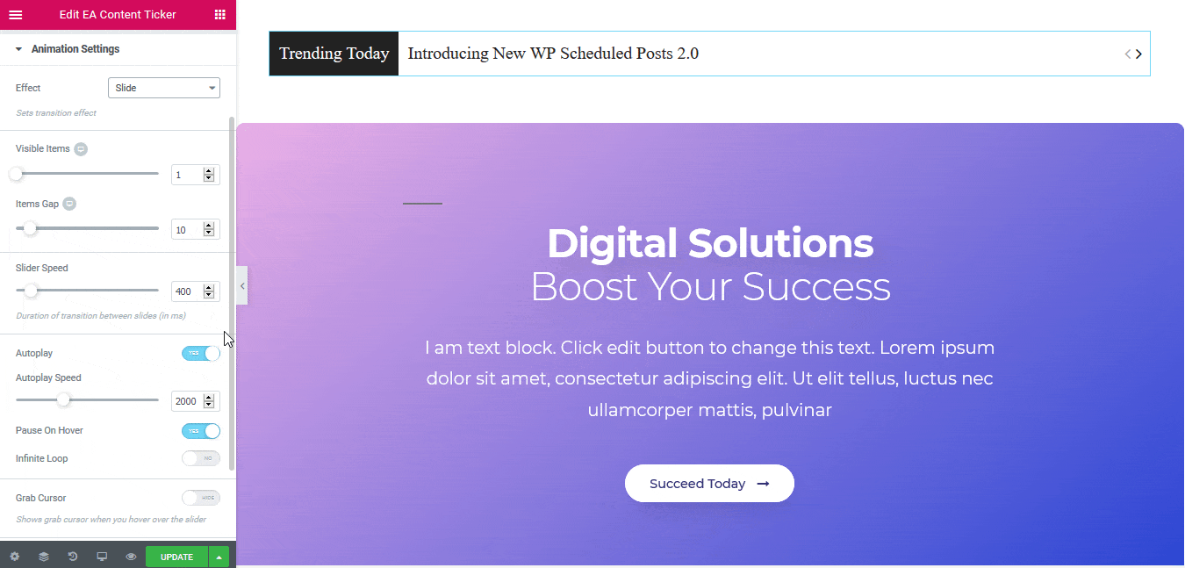The height and width of the screenshot is (568, 1185).
Task: Click the green Update button
Action: [x=176, y=557]
